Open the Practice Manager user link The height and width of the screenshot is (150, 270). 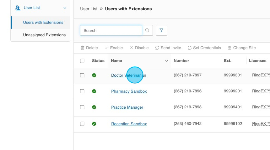[x=127, y=107]
